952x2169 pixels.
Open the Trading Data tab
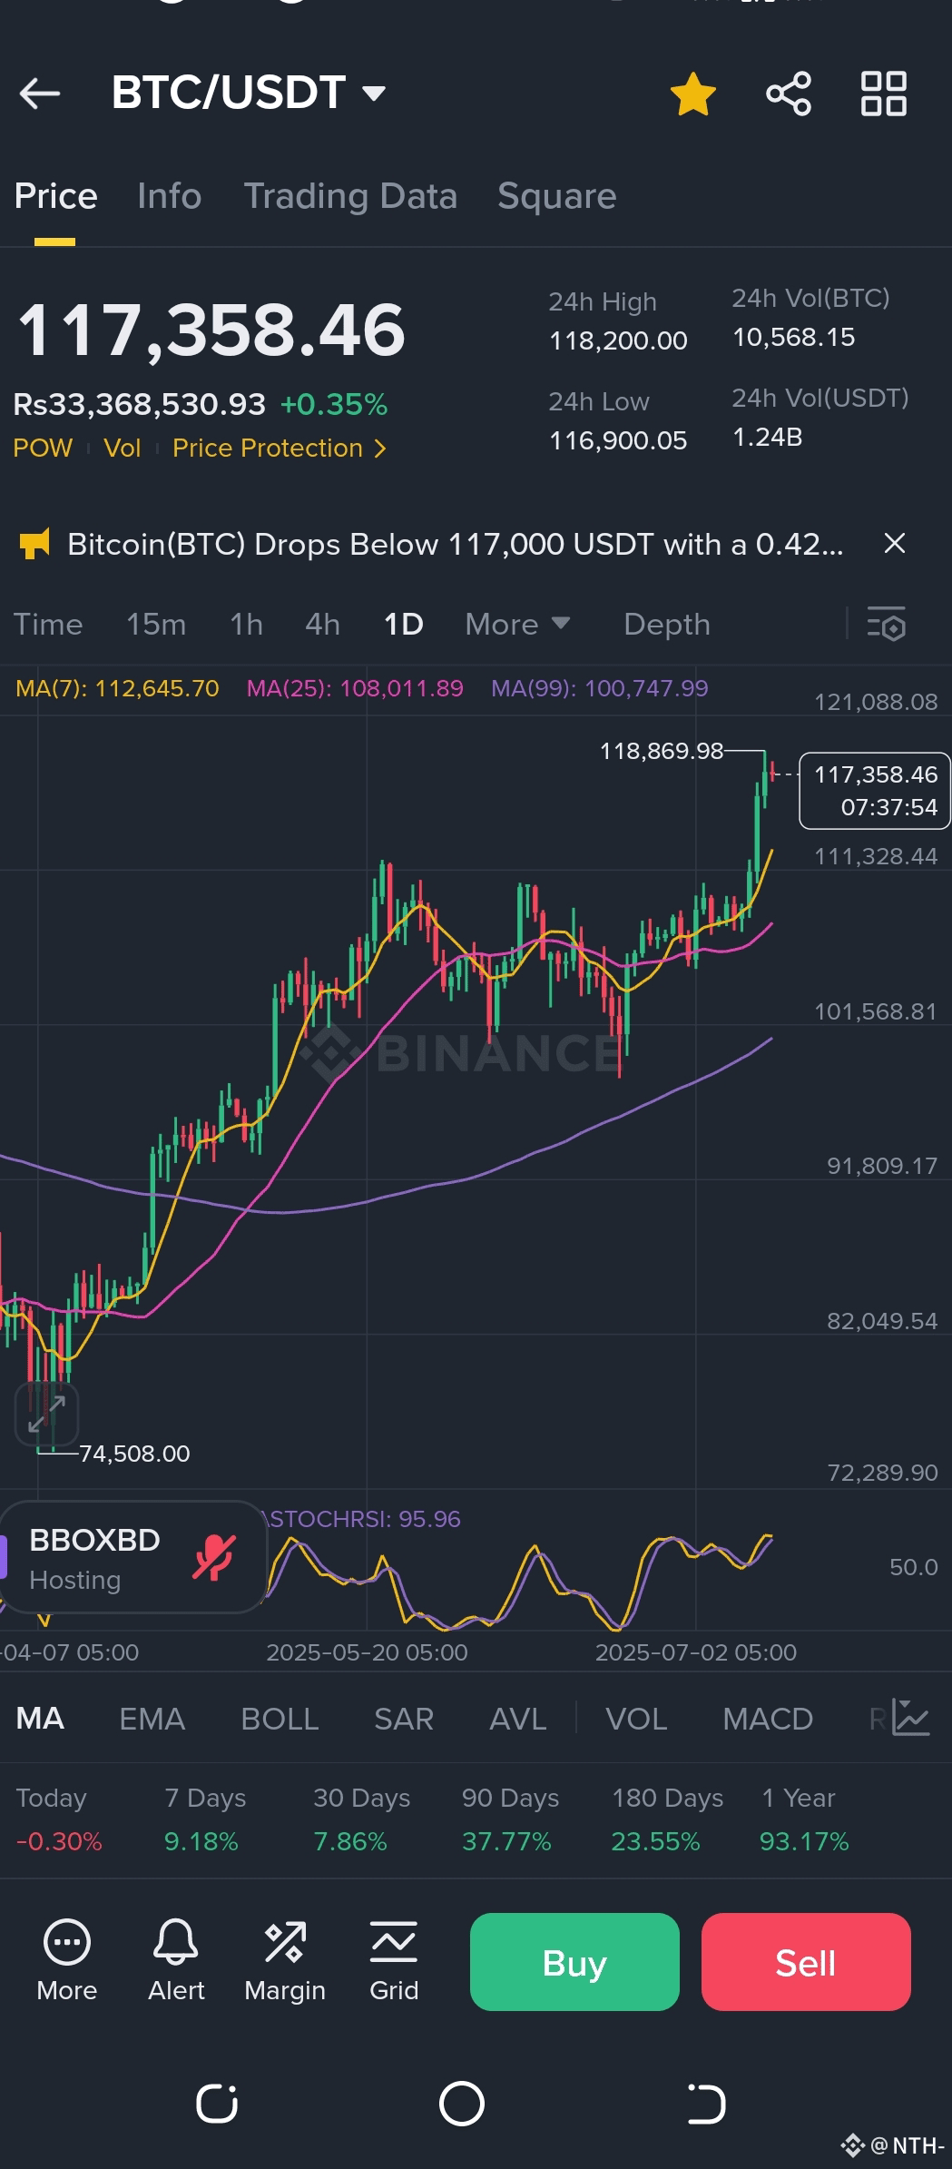click(x=350, y=196)
